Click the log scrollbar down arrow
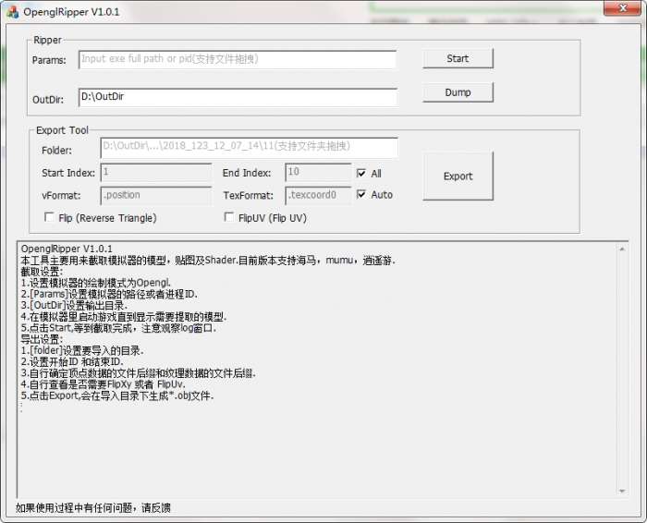The width and height of the screenshot is (647, 523). coord(622,492)
